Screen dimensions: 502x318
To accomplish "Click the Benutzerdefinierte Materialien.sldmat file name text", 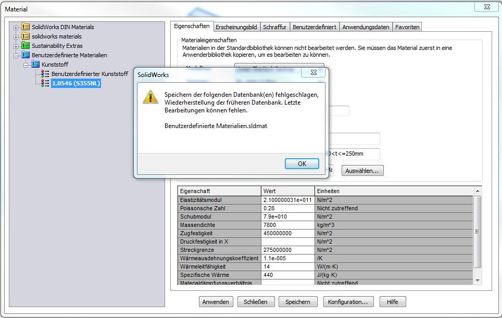I will [216, 126].
